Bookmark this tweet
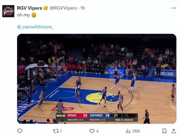Image resolution: width=180 pixels, height=137 pixels. [x=164, y=131]
